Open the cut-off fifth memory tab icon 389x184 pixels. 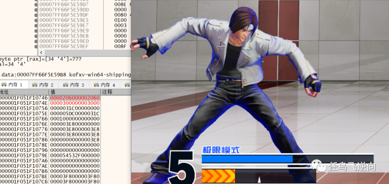click(127, 85)
